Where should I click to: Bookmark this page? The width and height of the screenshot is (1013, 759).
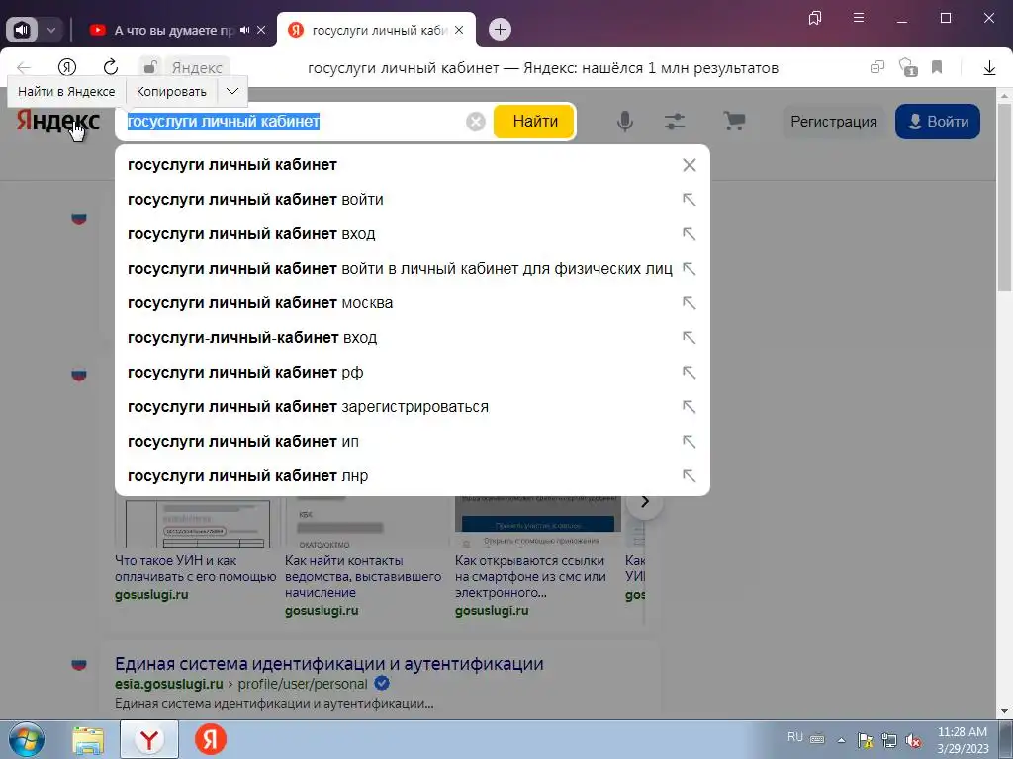[x=937, y=67]
